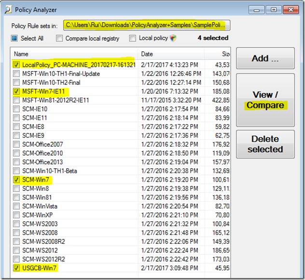Screen dimensions: 305x280
Task: Sort list by Size column header
Action: click(x=217, y=54)
